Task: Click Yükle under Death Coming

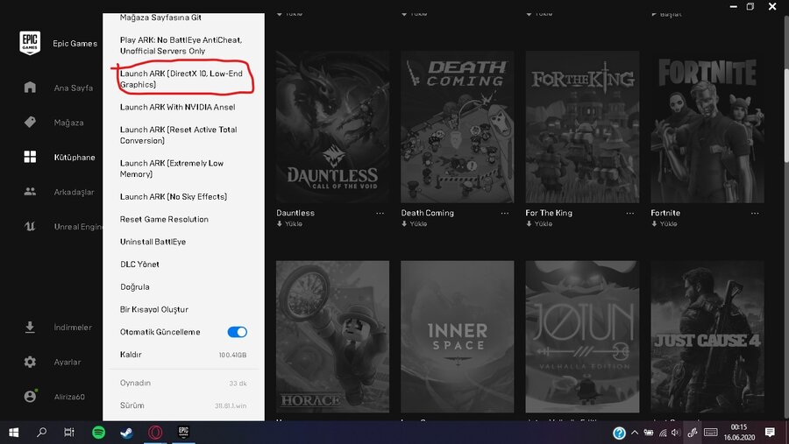Action: 414,224
